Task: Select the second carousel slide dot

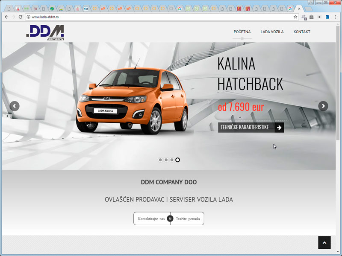Action: (x=166, y=160)
